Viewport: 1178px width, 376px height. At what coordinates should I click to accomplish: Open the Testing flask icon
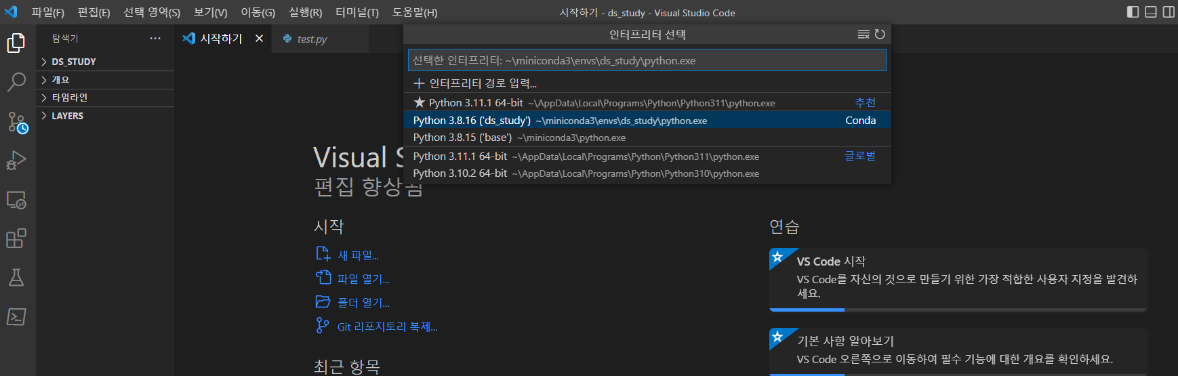[x=16, y=278]
